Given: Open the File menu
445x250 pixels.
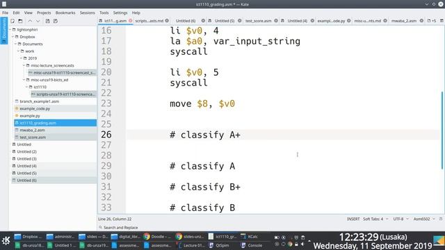Looking at the screenshot, I should pyautogui.click(x=5, y=12).
